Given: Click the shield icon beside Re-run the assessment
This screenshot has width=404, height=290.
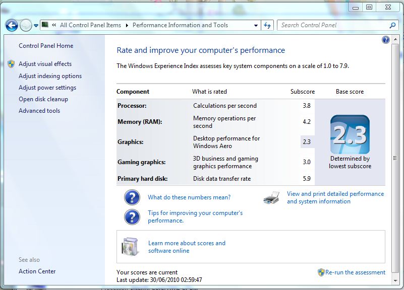Looking at the screenshot, I should tap(321, 272).
